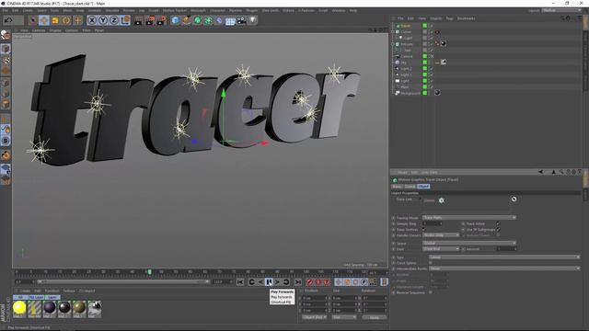
Task: Click the Light bulb icon in toolbar
Action: click(x=253, y=20)
